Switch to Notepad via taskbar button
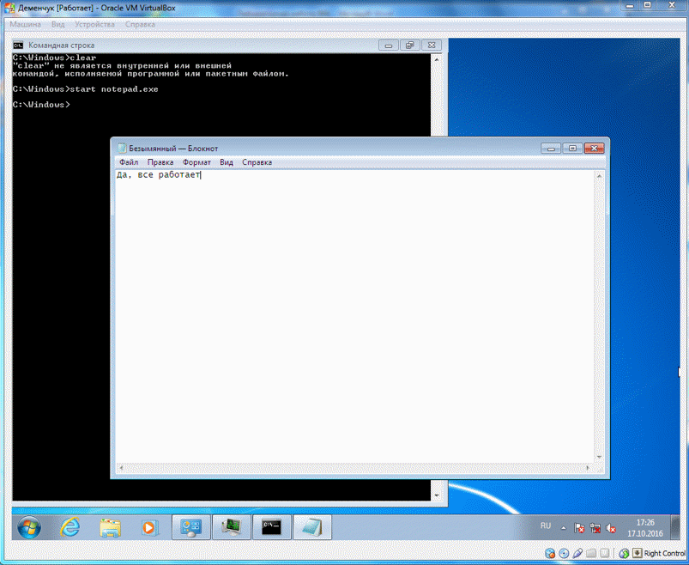The height and width of the screenshot is (565, 689). pos(311,526)
